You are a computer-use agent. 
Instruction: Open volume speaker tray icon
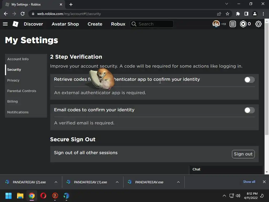[x=238, y=196]
